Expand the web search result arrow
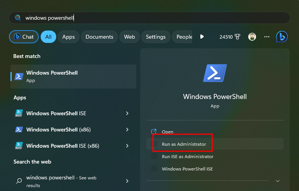 point(127,181)
